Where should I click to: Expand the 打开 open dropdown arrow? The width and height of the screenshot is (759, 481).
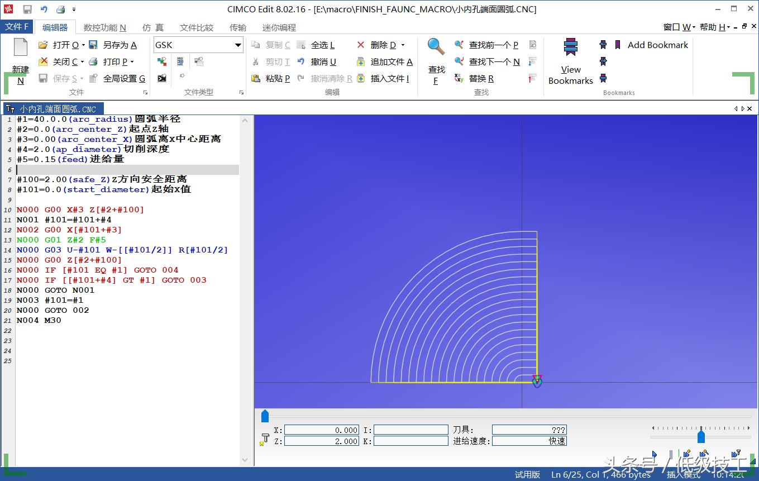click(83, 45)
